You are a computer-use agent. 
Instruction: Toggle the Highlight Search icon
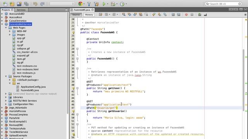pos(141,15)
